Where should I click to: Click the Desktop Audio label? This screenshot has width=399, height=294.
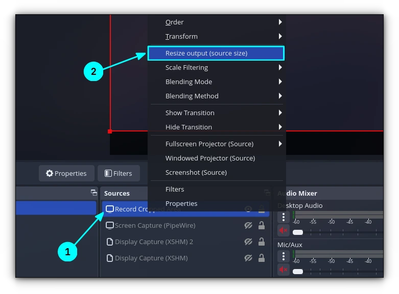pyautogui.click(x=300, y=205)
